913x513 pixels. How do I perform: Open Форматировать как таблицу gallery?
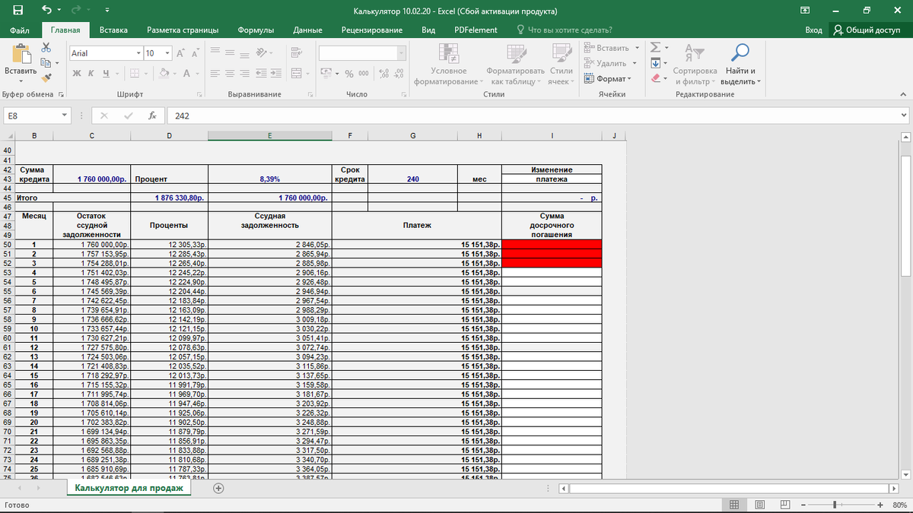(515, 64)
